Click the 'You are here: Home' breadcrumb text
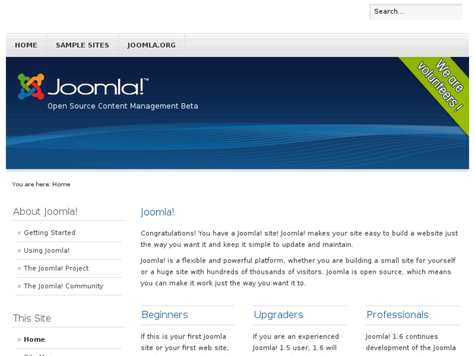Image resolution: width=475 pixels, height=356 pixels. click(x=41, y=184)
